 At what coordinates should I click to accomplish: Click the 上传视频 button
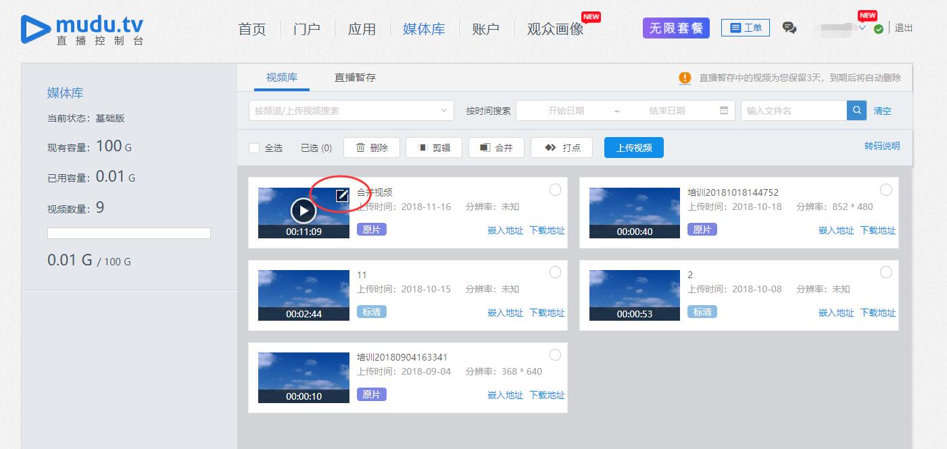(x=634, y=147)
